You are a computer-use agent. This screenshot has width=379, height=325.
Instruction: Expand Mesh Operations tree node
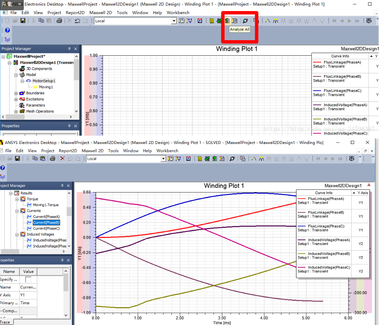[16, 112]
